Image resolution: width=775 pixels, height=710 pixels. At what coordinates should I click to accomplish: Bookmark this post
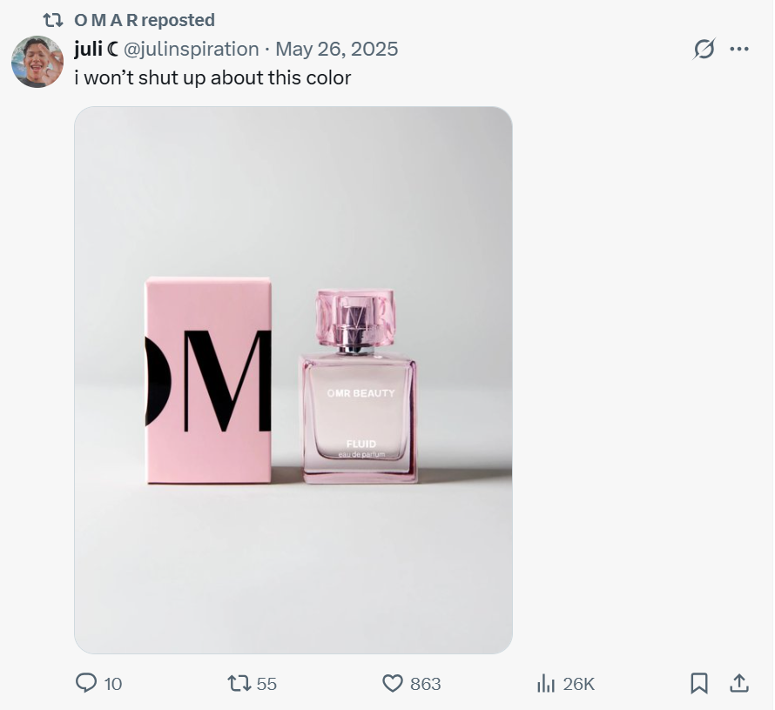click(x=698, y=684)
